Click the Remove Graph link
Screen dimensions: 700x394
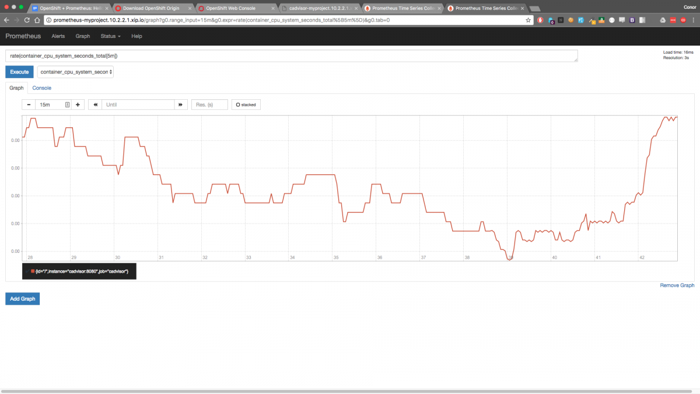pos(677,285)
